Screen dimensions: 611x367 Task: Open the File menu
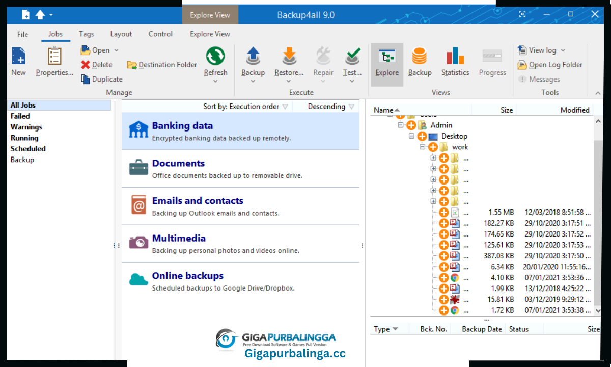pyautogui.click(x=22, y=34)
